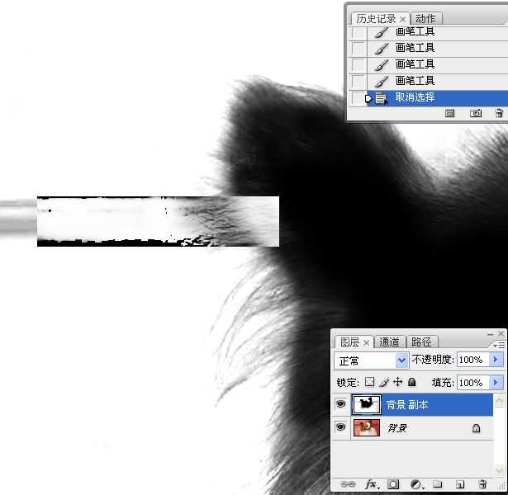Set history brush source box beside 取消选择
The width and height of the screenshot is (508, 495).
tap(358, 97)
